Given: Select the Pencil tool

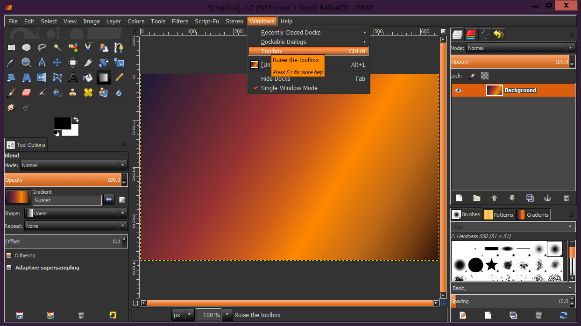Looking at the screenshot, I should pyautogui.click(x=119, y=77).
